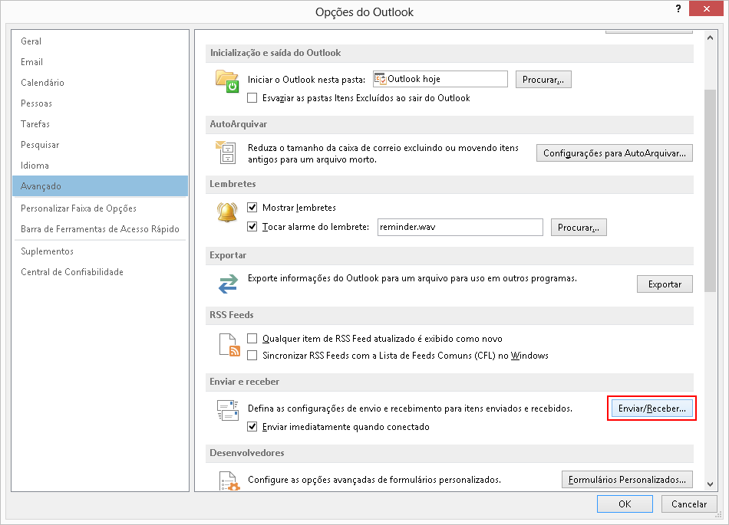Open the Idioma category
This screenshot has height=525, width=729.
pos(100,166)
